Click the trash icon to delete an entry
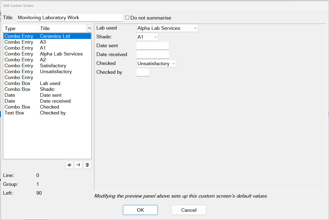Screen dimensions: 329x220 [x=87, y=165]
